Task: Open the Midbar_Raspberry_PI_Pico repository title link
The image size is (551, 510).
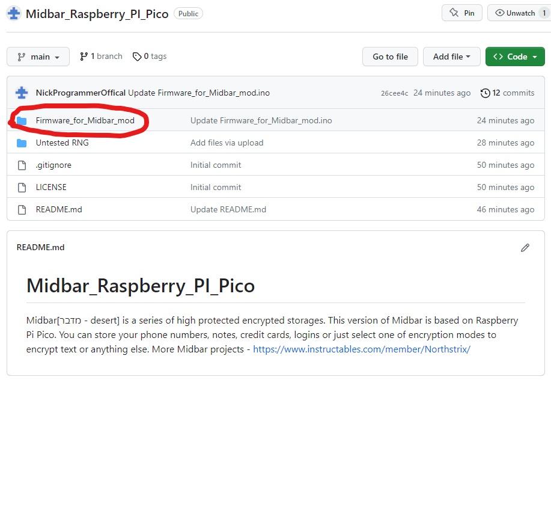Action: 97,14
